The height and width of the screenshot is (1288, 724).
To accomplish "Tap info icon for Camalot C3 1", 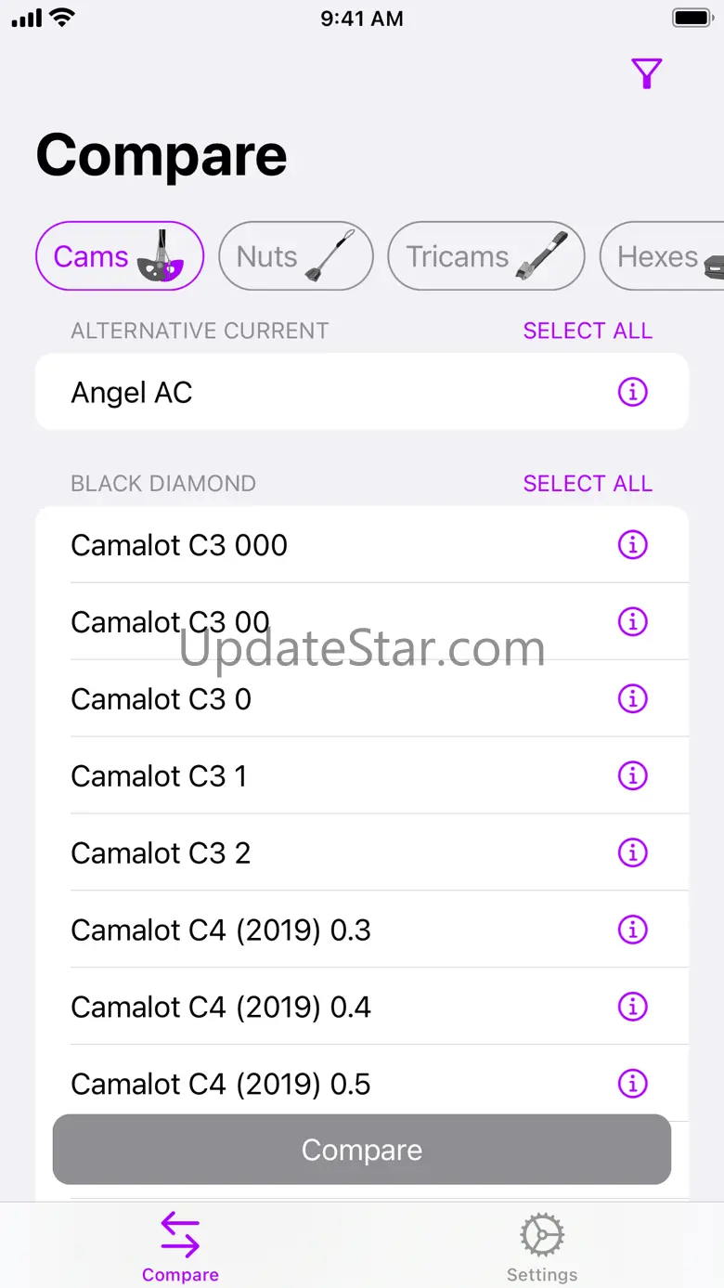I will (x=632, y=776).
